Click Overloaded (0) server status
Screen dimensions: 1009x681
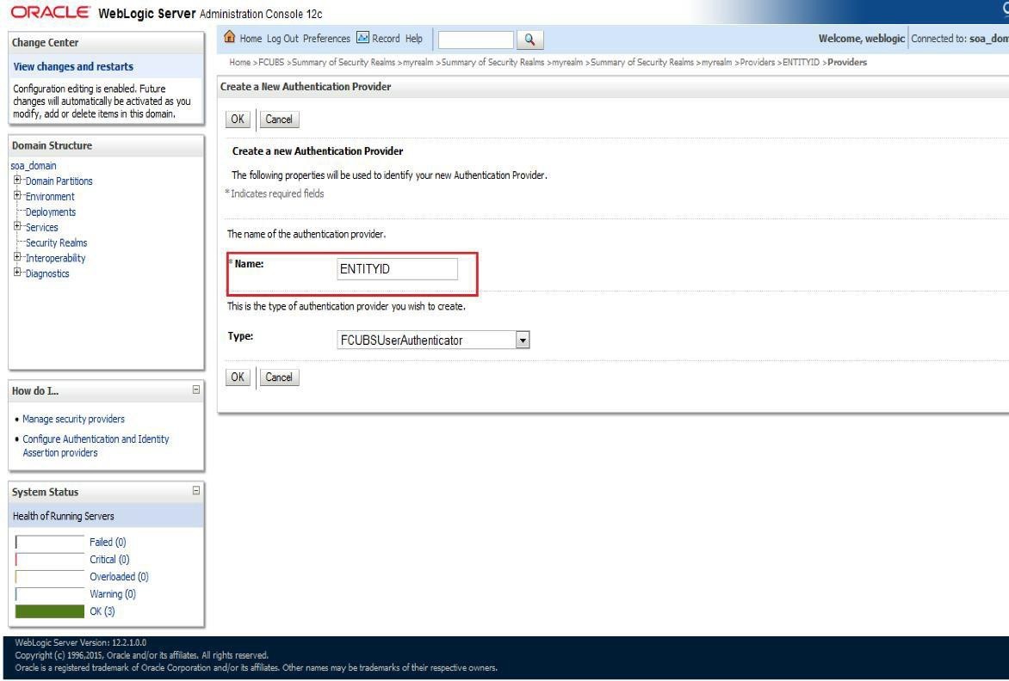pos(119,577)
